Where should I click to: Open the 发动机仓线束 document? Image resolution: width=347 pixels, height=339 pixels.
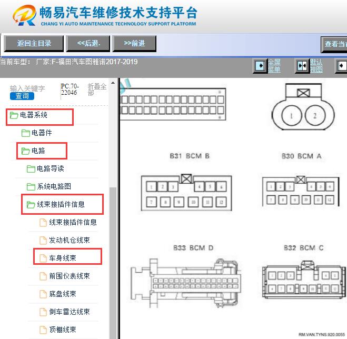point(70,240)
